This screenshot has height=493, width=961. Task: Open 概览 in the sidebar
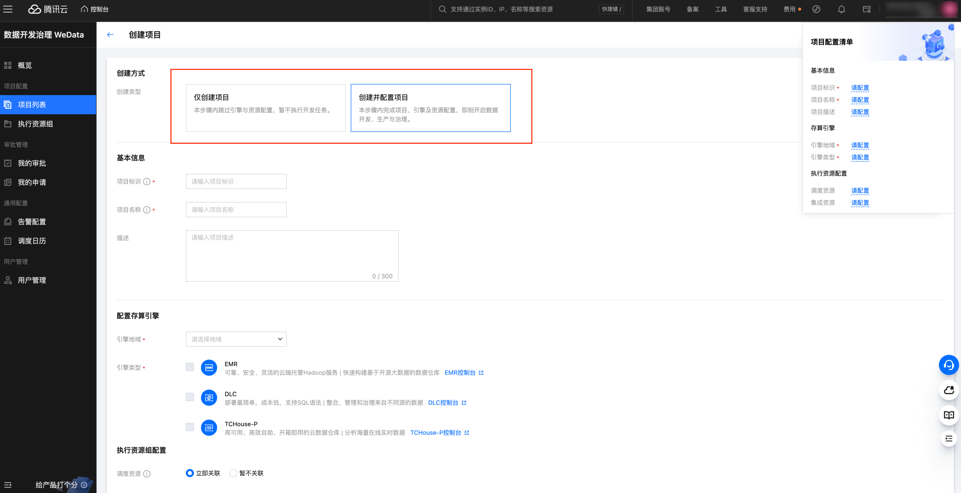pyautogui.click(x=48, y=65)
